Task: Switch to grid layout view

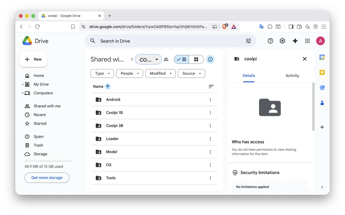Action: pyautogui.click(x=196, y=60)
